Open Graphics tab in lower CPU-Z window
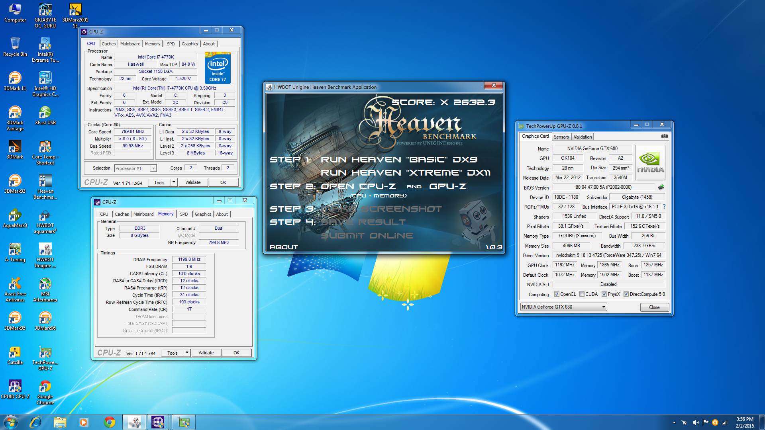Image resolution: width=765 pixels, height=430 pixels. [x=203, y=214]
